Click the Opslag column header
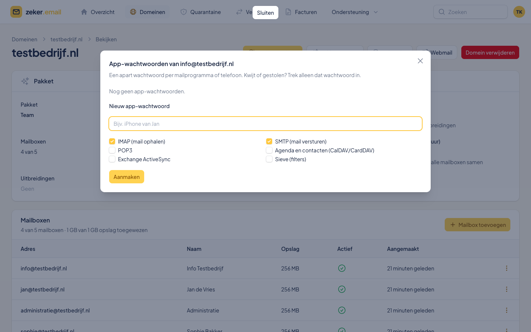 coord(290,249)
